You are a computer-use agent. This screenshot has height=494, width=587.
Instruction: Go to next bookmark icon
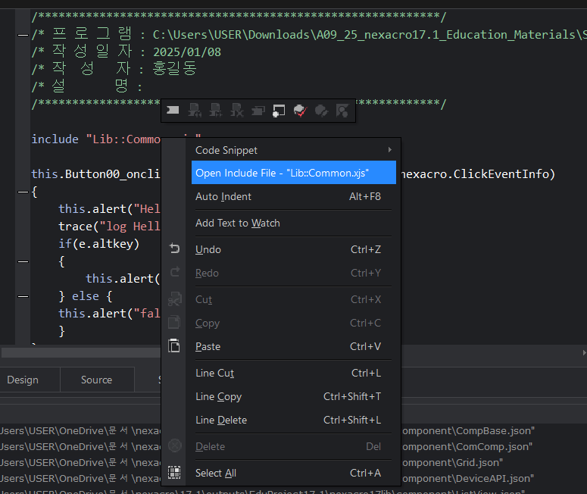click(x=216, y=111)
